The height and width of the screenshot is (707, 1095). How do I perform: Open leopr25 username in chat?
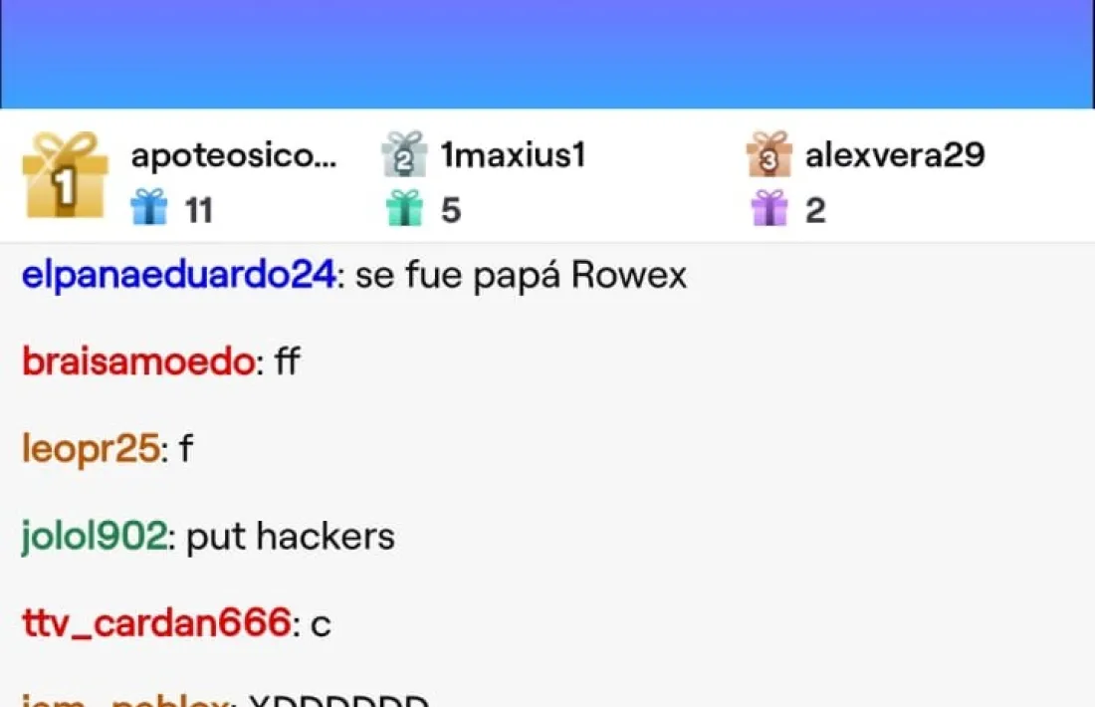[91, 448]
